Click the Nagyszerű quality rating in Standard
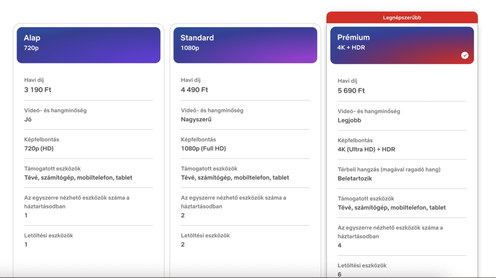Viewport: 496px width, 278px height. 196,119
